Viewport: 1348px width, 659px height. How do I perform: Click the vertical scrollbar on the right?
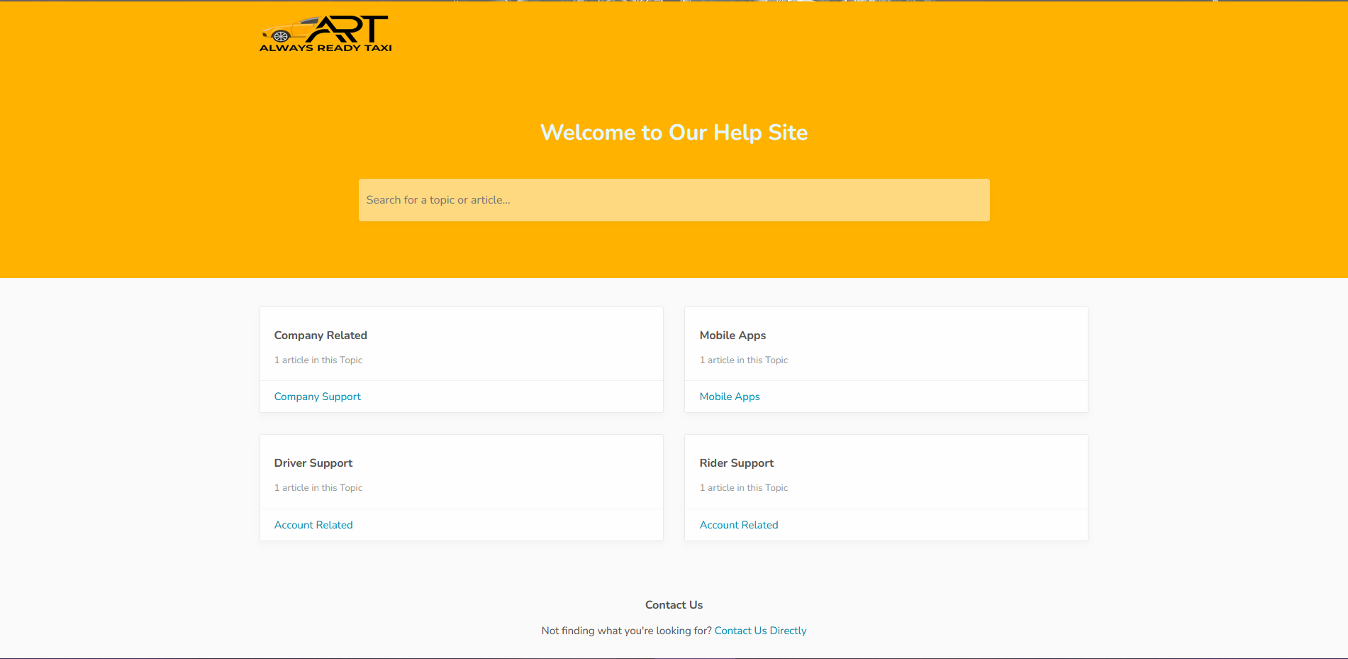point(1344,142)
